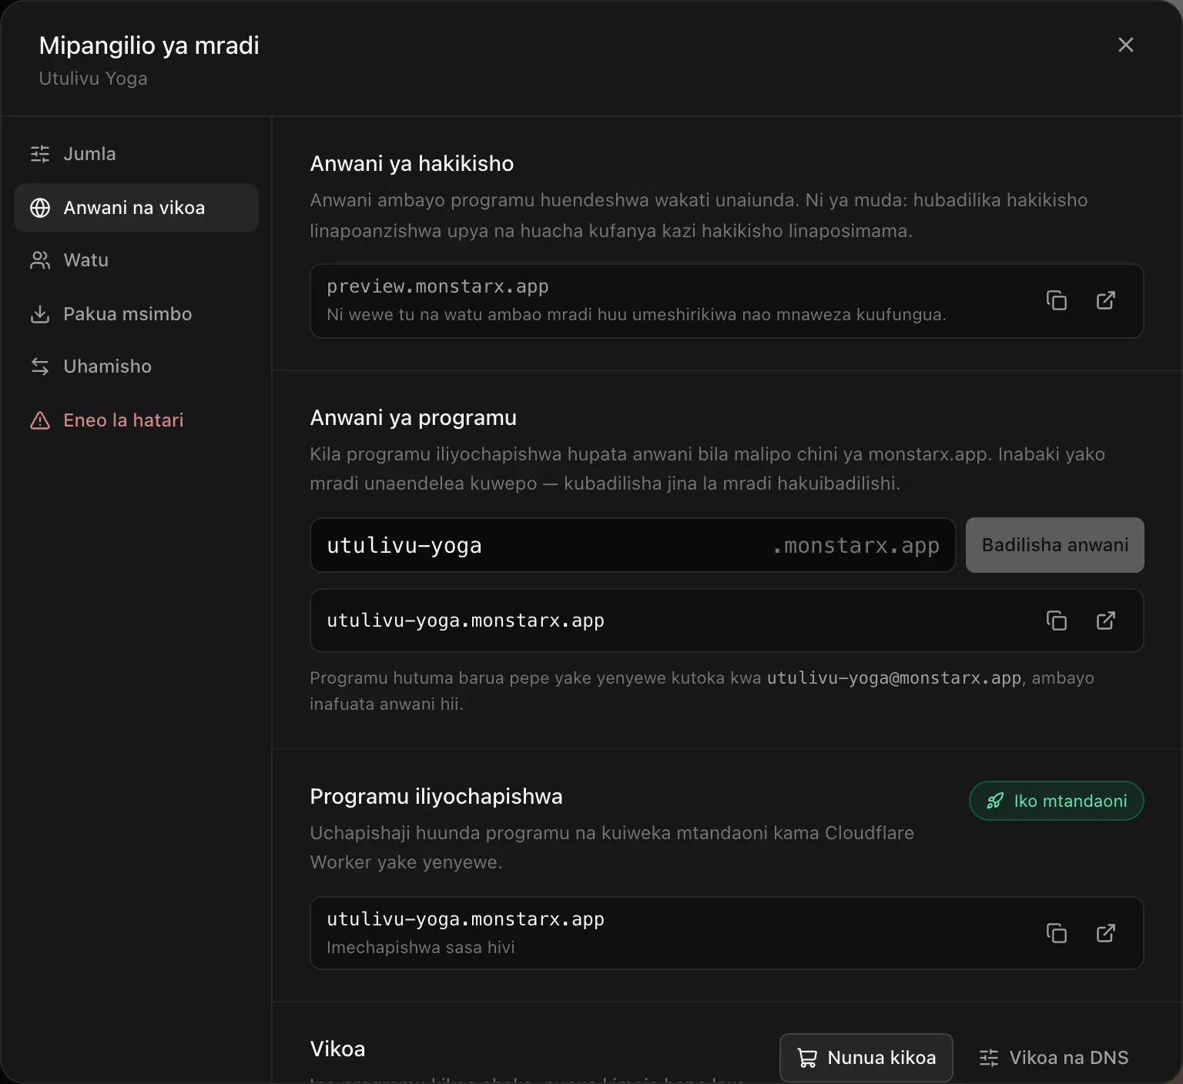The image size is (1183, 1084).
Task: Open the Jumla settings section
Action: [136, 154]
